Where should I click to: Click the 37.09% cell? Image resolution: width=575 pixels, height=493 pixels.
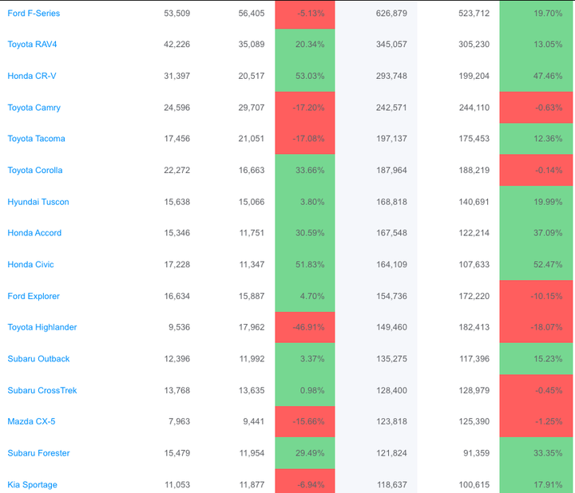click(536, 233)
